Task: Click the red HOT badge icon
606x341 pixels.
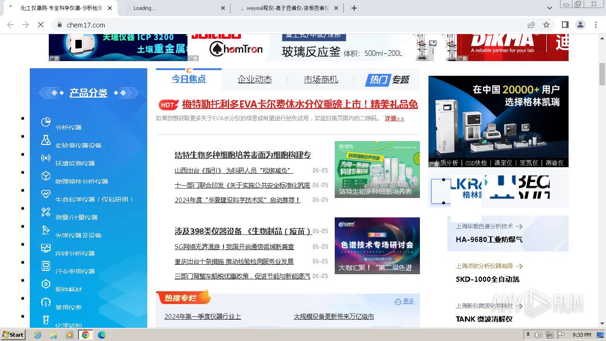Action: coord(168,105)
